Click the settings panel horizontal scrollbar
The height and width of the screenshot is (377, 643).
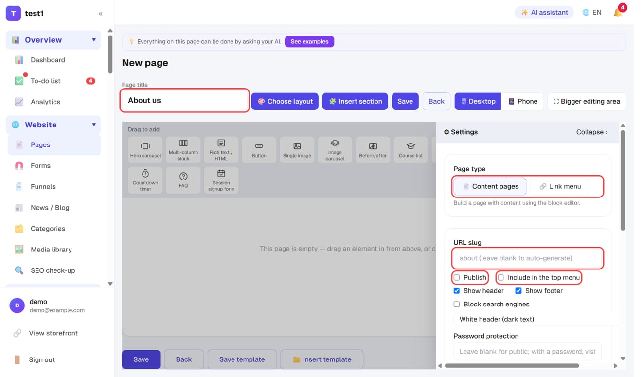(x=512, y=366)
